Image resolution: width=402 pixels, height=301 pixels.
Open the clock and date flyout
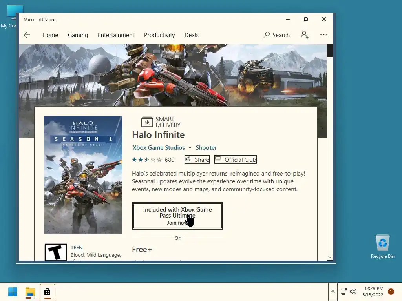(x=373, y=292)
